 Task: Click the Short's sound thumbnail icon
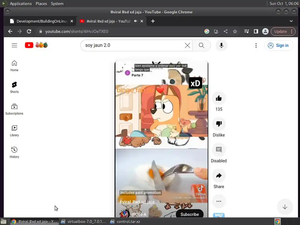point(219,215)
